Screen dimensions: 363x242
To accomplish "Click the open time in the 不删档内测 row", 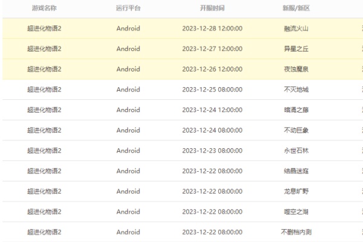I will (x=212, y=232).
